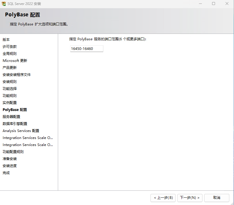Screen dimensions: 234x205
Task: Select the 许可条款 step in sidebar
Action: point(10,47)
